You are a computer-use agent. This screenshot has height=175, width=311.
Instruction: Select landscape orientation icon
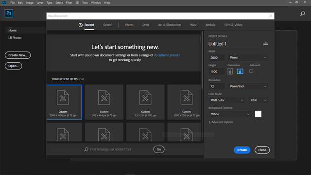[240, 71]
